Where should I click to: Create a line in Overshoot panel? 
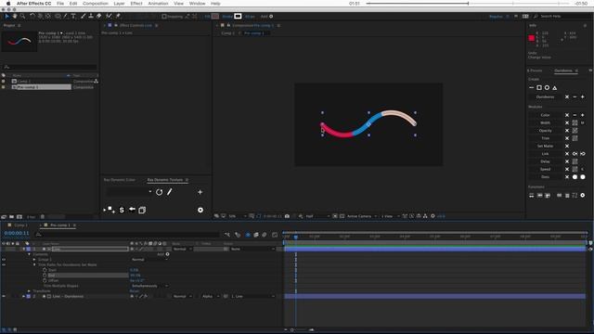point(531,87)
